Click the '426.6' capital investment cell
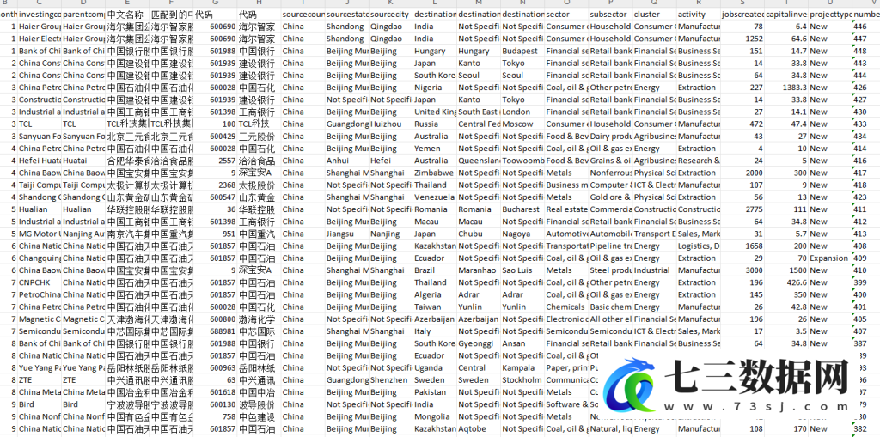The image size is (880, 437). 785,282
